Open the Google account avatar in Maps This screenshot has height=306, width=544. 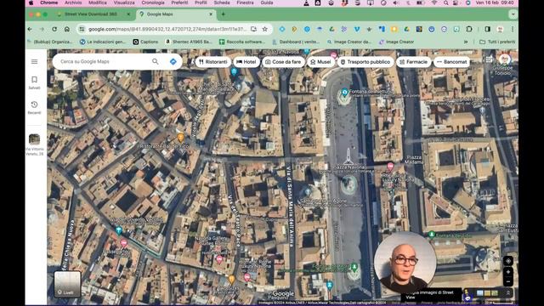[x=505, y=59]
